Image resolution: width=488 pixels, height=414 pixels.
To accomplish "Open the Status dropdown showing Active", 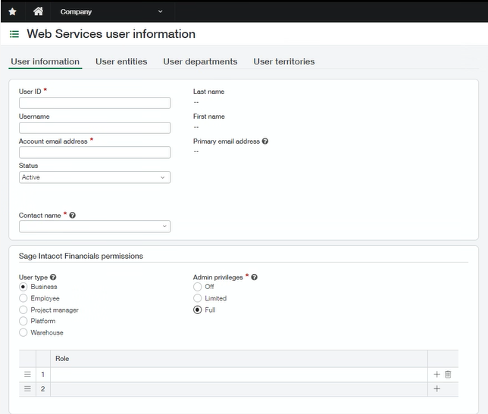I will pos(95,177).
